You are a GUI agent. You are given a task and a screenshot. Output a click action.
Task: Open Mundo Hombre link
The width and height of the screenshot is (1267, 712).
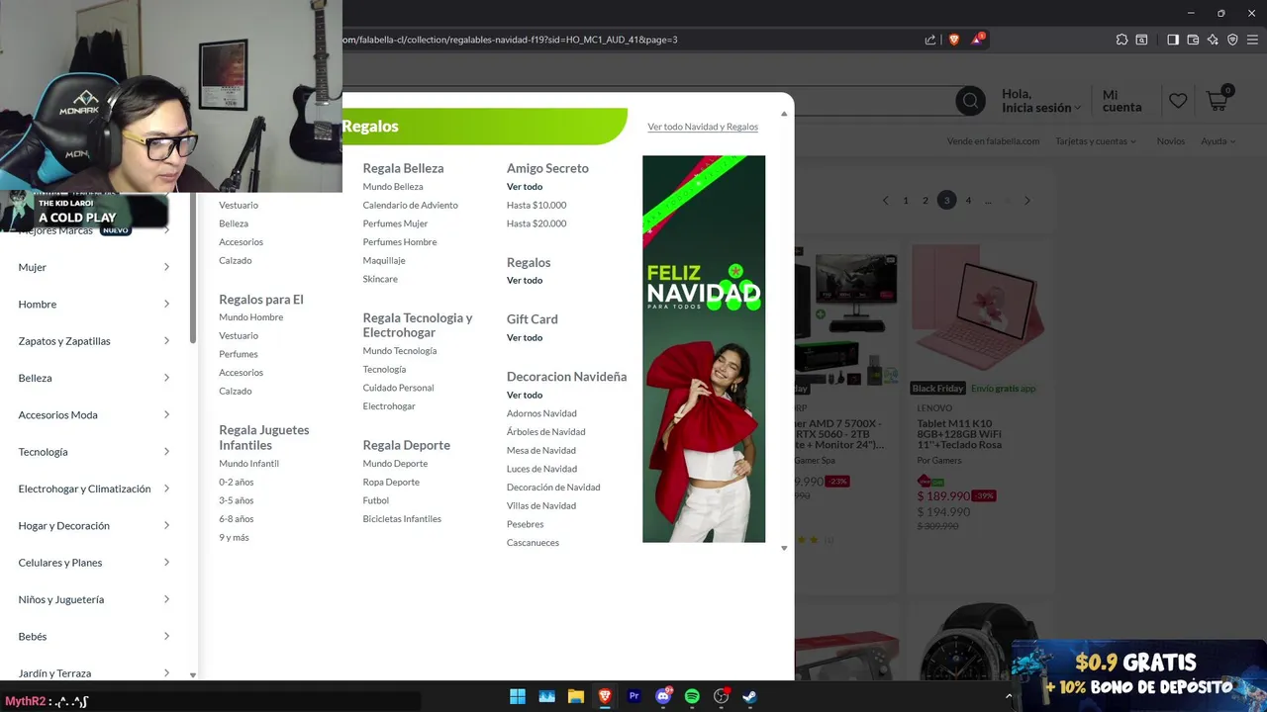pyautogui.click(x=250, y=317)
